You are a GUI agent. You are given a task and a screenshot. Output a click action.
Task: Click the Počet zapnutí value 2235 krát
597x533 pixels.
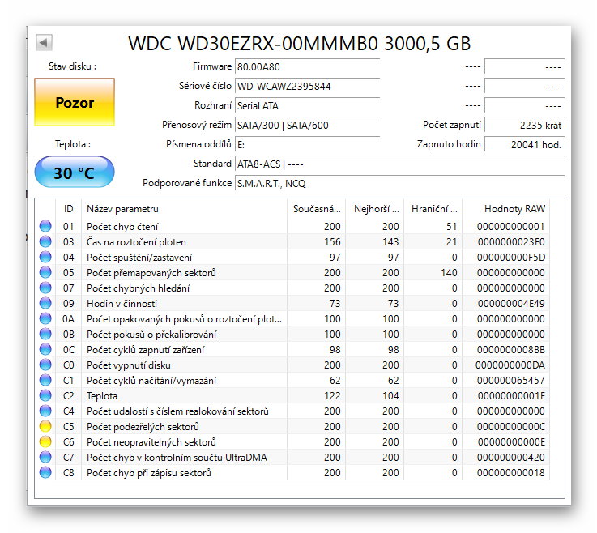pos(525,126)
